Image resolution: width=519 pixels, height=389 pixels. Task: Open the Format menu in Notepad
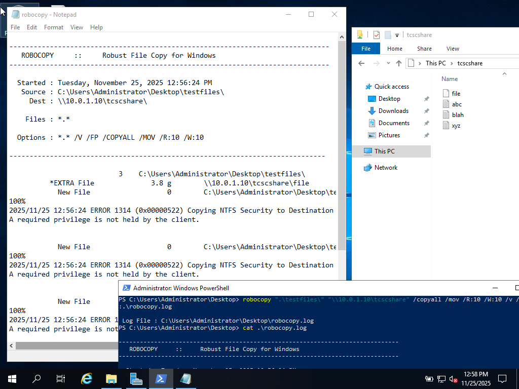(54, 27)
